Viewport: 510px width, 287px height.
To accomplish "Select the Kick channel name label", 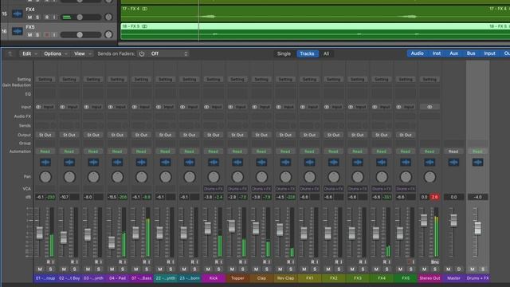I will (214, 278).
